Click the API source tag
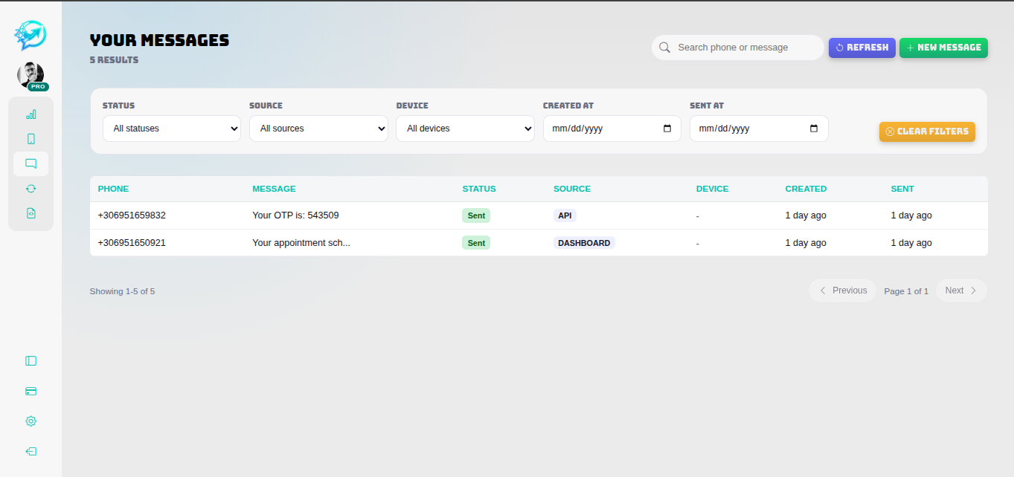1014x477 pixels. (565, 215)
